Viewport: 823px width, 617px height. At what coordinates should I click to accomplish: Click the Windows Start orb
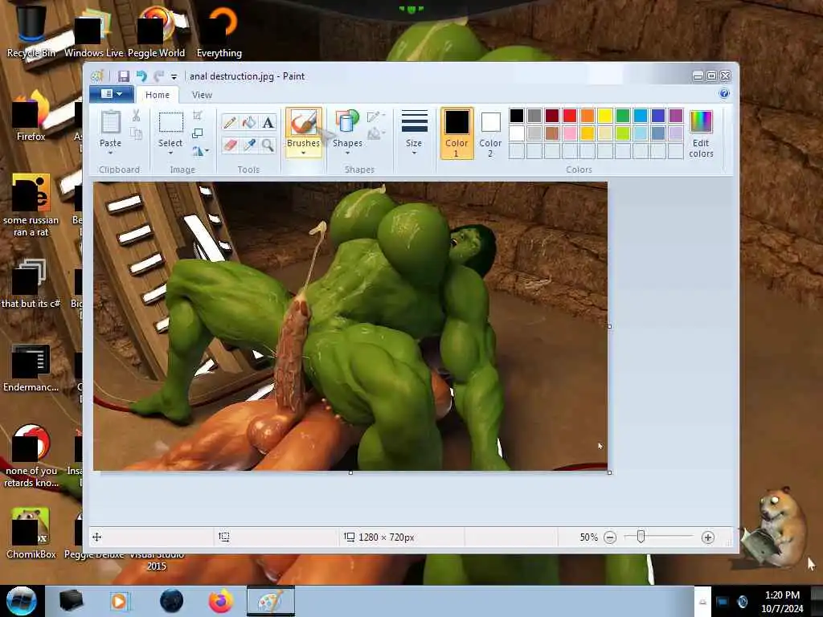tap(22, 601)
